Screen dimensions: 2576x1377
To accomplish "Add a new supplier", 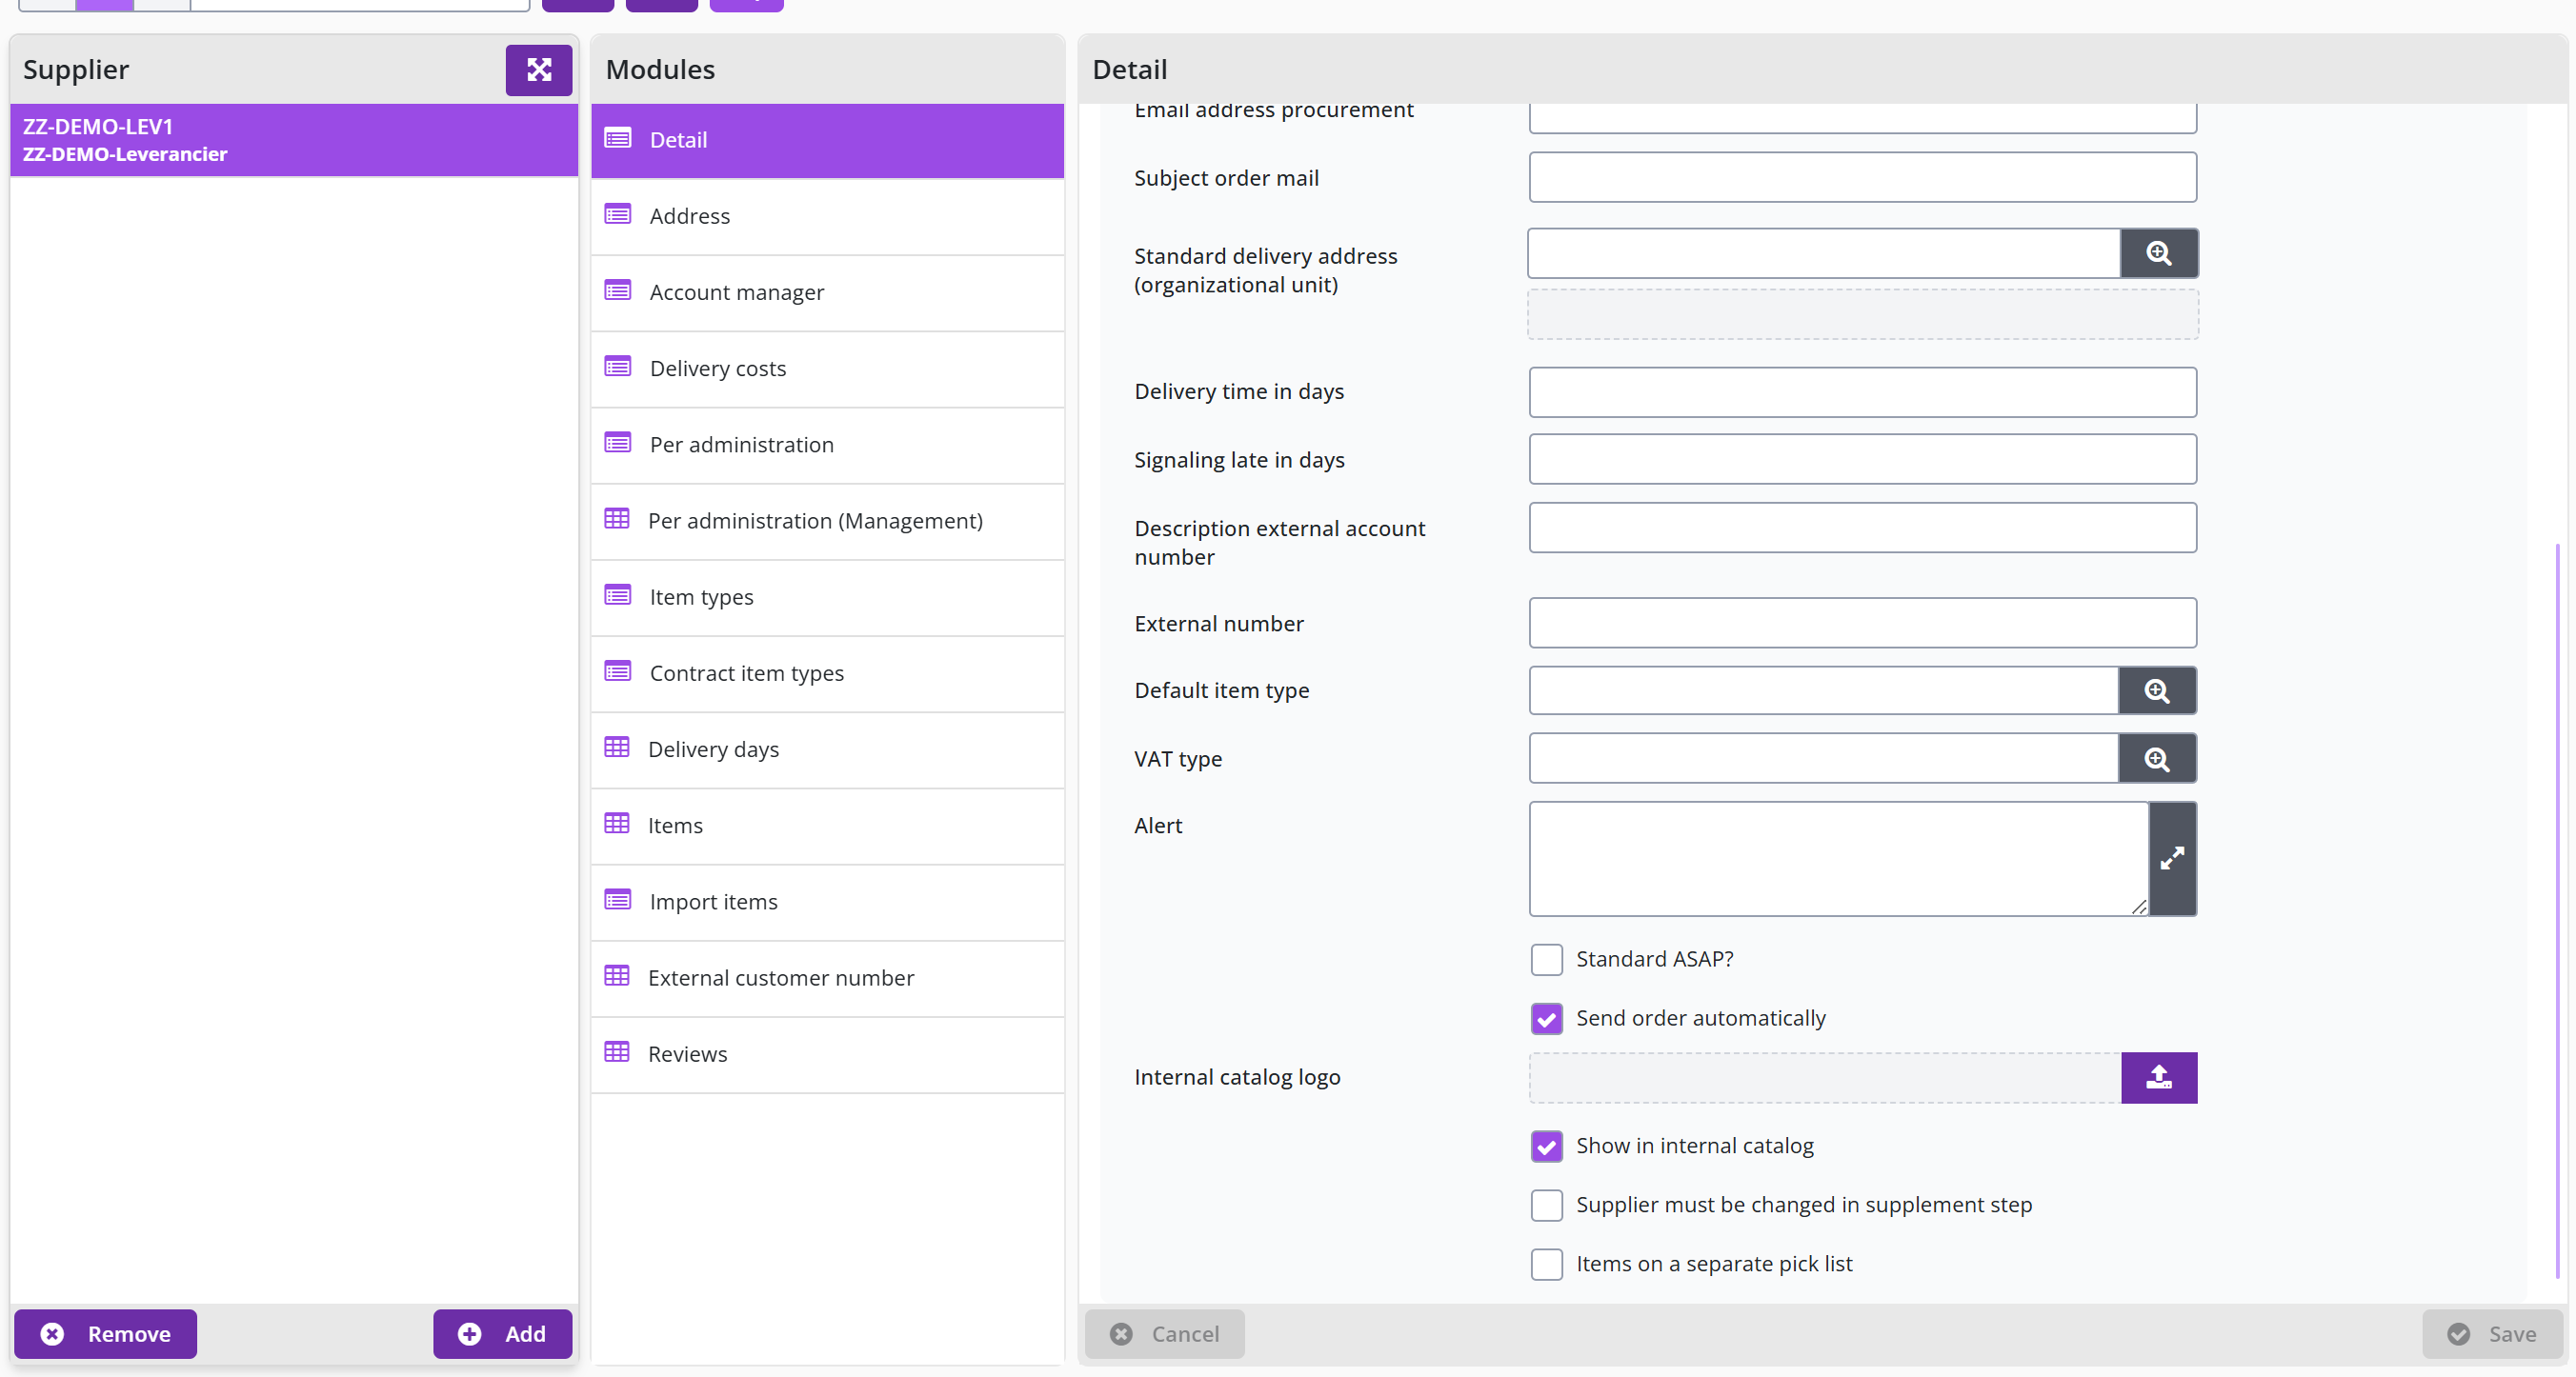I will pos(502,1334).
